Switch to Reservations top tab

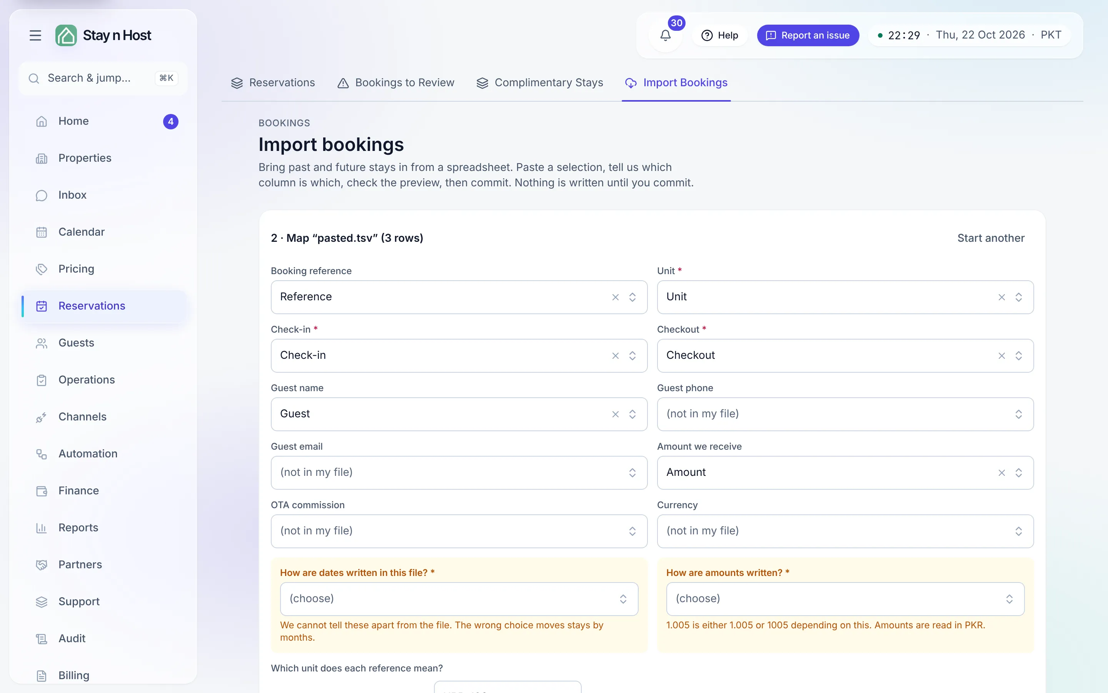[x=273, y=83]
